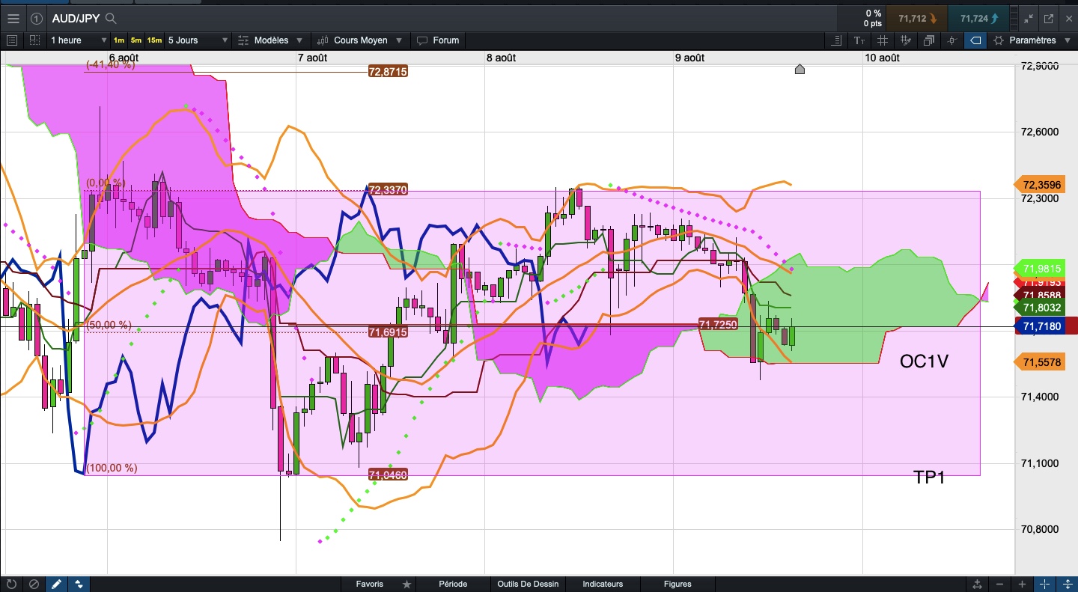The image size is (1078, 592).
Task: Click the grey alert marker on chart
Action: (x=800, y=70)
